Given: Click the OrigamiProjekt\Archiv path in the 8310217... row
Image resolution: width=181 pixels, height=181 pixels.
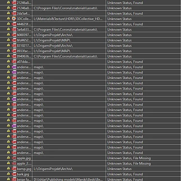Looking at the screenshot, I should (53, 46).
